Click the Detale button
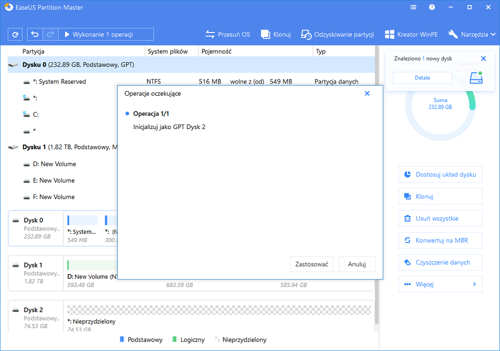Viewport: 500px width, 351px height. pyautogui.click(x=422, y=78)
